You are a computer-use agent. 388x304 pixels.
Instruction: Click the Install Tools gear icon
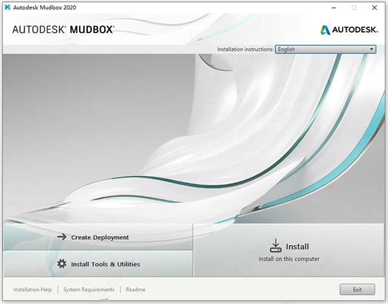click(x=61, y=264)
